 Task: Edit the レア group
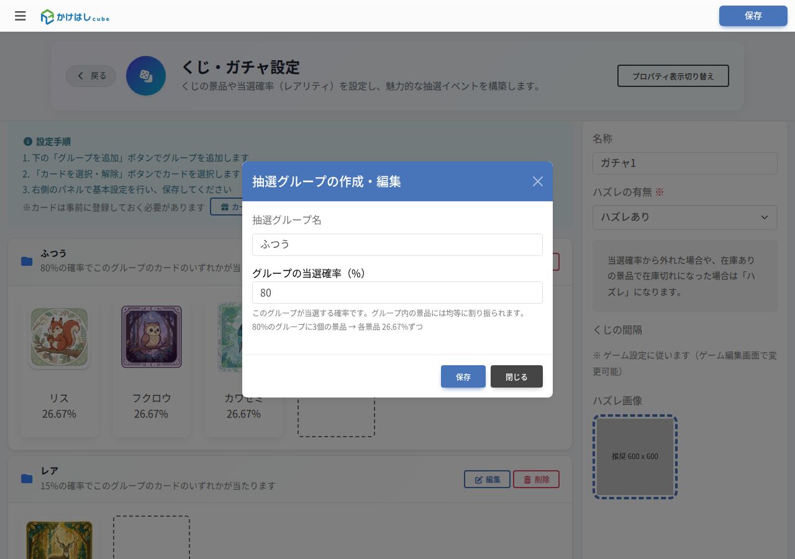click(x=488, y=479)
